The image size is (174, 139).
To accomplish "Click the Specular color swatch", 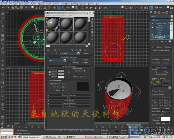I will 61,77.
